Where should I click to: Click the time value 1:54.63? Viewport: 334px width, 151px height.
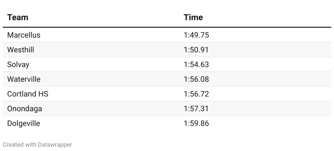click(196, 65)
